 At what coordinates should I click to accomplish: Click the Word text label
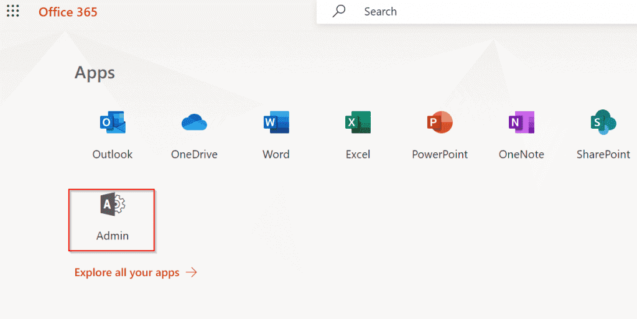(276, 155)
